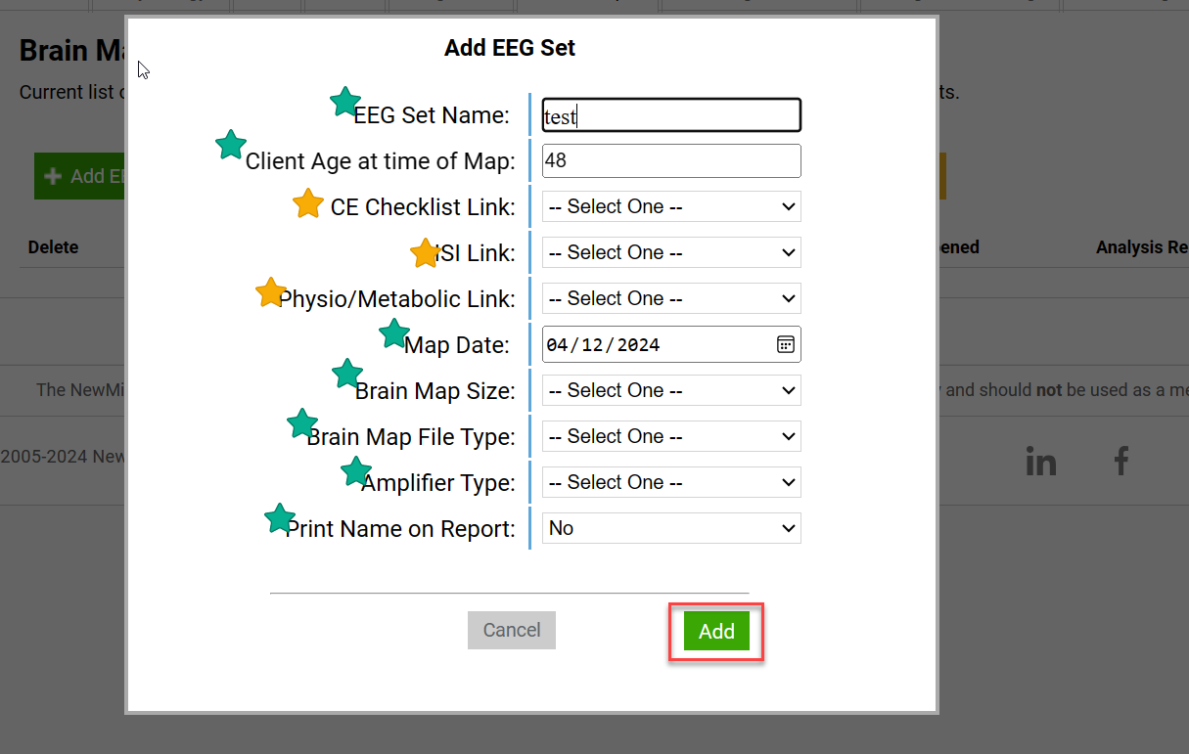This screenshot has width=1189, height=754.
Task: Click the orange star beside Physio/Metabolic Link
Action: click(x=271, y=291)
